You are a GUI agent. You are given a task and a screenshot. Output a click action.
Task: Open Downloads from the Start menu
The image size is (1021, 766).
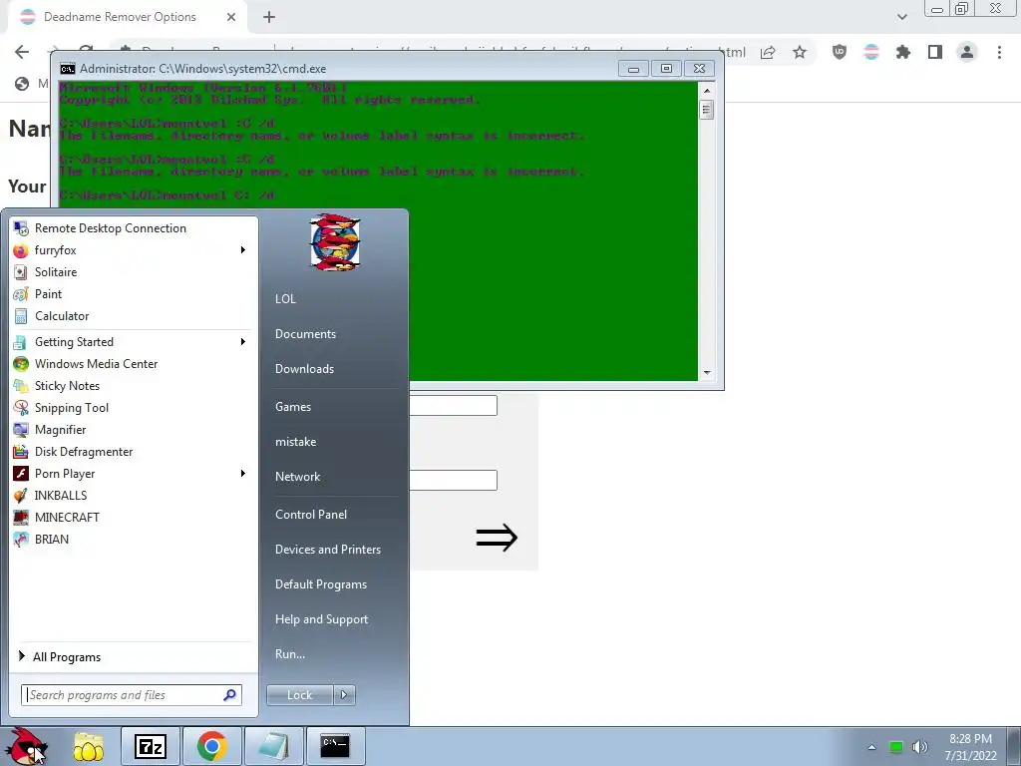(304, 369)
